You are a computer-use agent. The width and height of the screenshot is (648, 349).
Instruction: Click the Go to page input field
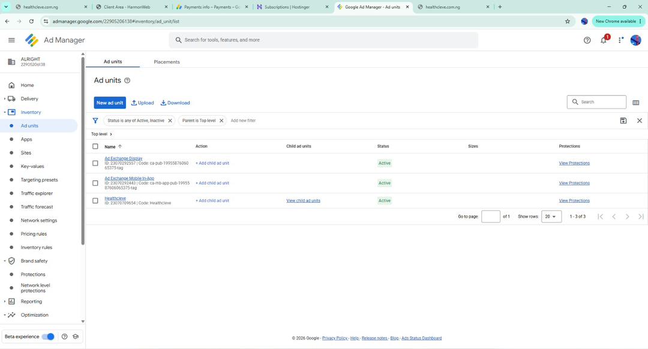(491, 216)
